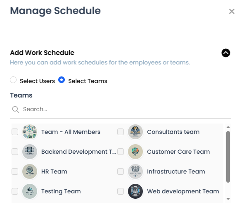Image resolution: width=244 pixels, height=207 pixels.
Task: Enable the HR Team checkbox
Action: tap(15, 171)
